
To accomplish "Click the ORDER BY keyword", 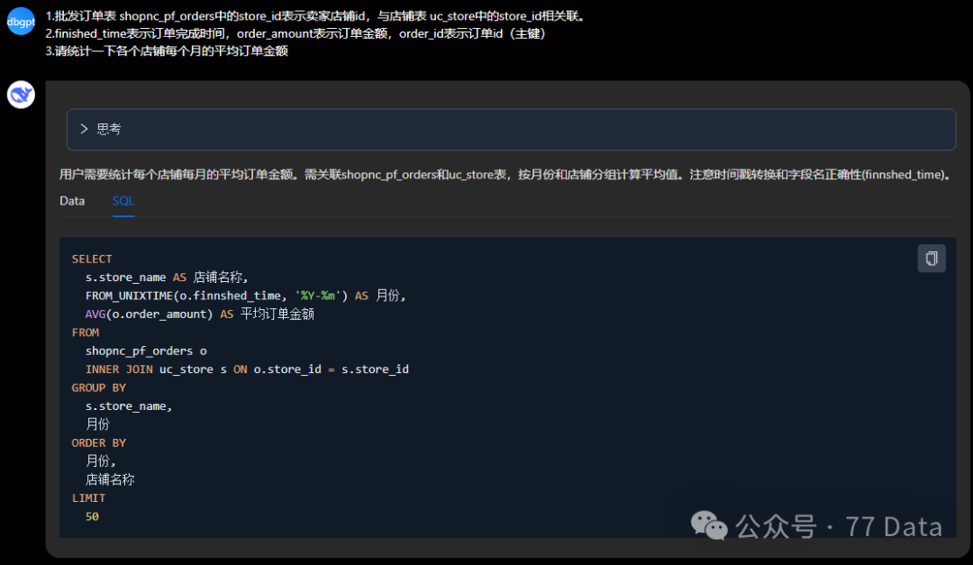I will click(x=99, y=442).
